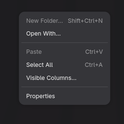The image size is (124, 124).
Task: Click the gap between Paste and Ctrl+V
Action: pos(63,52)
